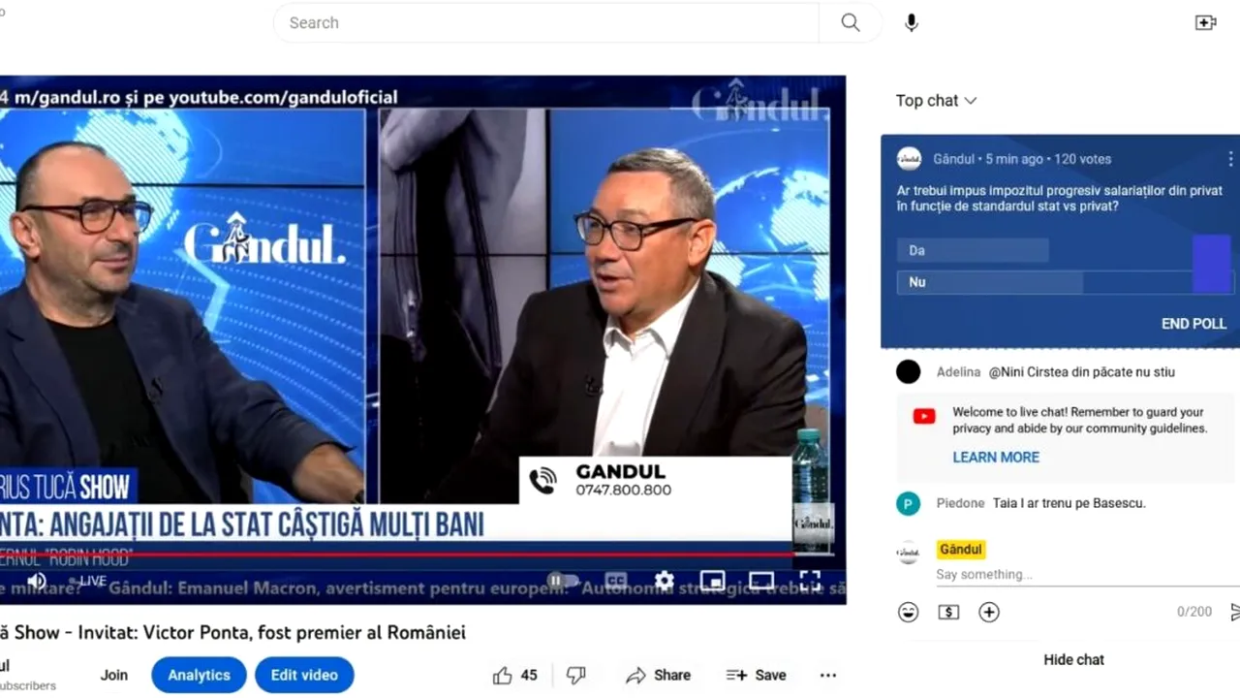This screenshot has width=1240, height=698.
Task: Mute the video volume
Action: (37, 580)
